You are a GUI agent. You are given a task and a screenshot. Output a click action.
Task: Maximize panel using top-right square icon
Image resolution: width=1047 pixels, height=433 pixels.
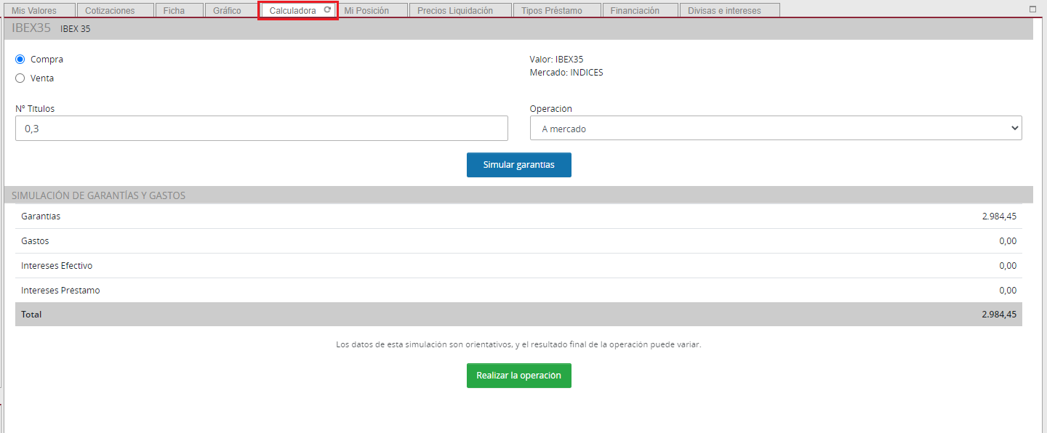pyautogui.click(x=1032, y=9)
